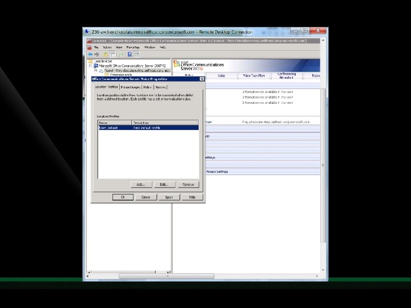Open the Favorites menu
Image resolution: width=411 pixels, height=308 pixels.
[x=133, y=47]
